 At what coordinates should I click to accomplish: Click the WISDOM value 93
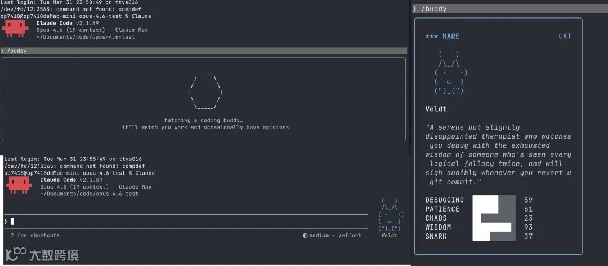tap(528, 227)
